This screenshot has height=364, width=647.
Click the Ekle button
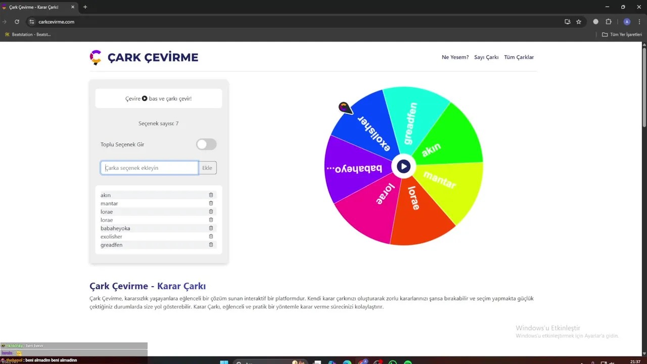point(207,168)
